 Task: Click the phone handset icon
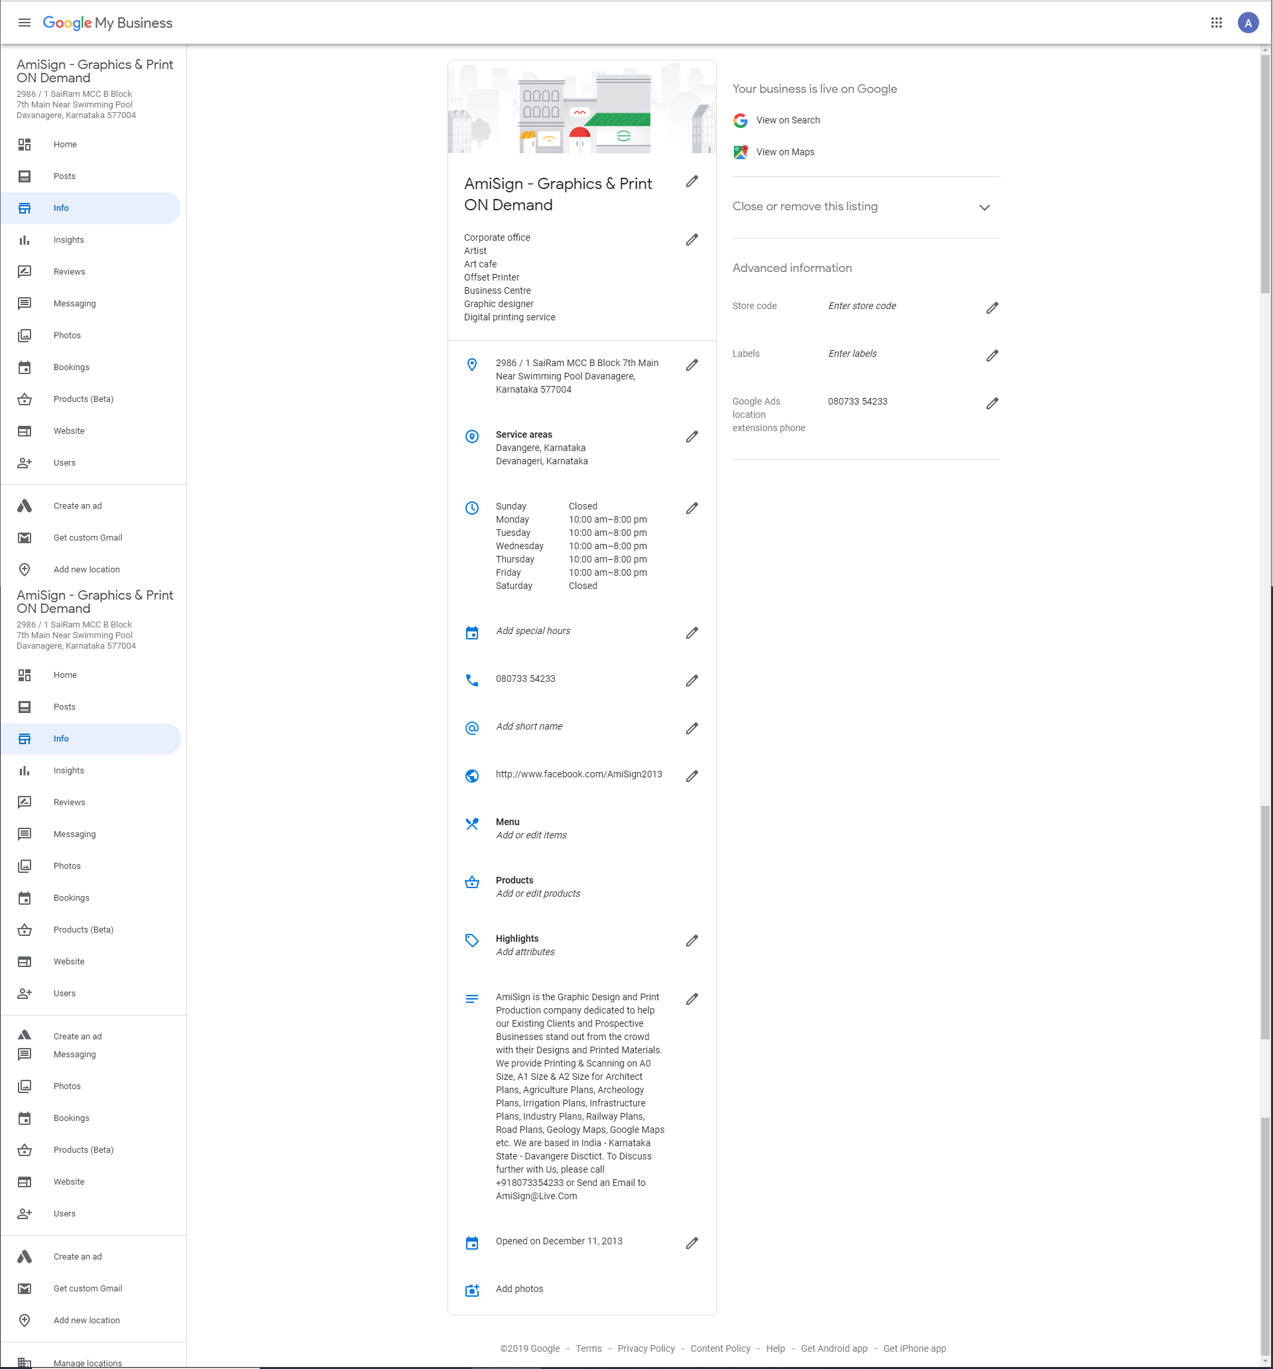(x=472, y=681)
